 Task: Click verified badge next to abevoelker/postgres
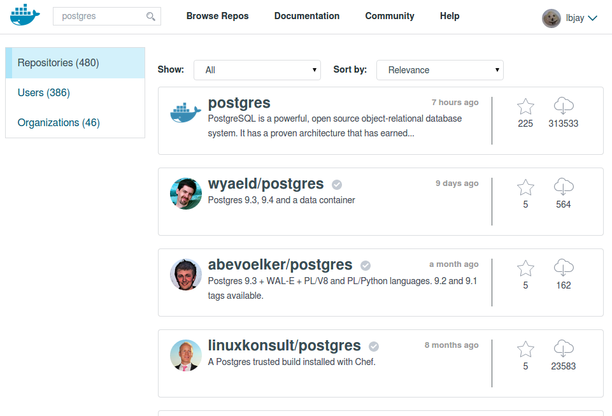click(x=366, y=266)
